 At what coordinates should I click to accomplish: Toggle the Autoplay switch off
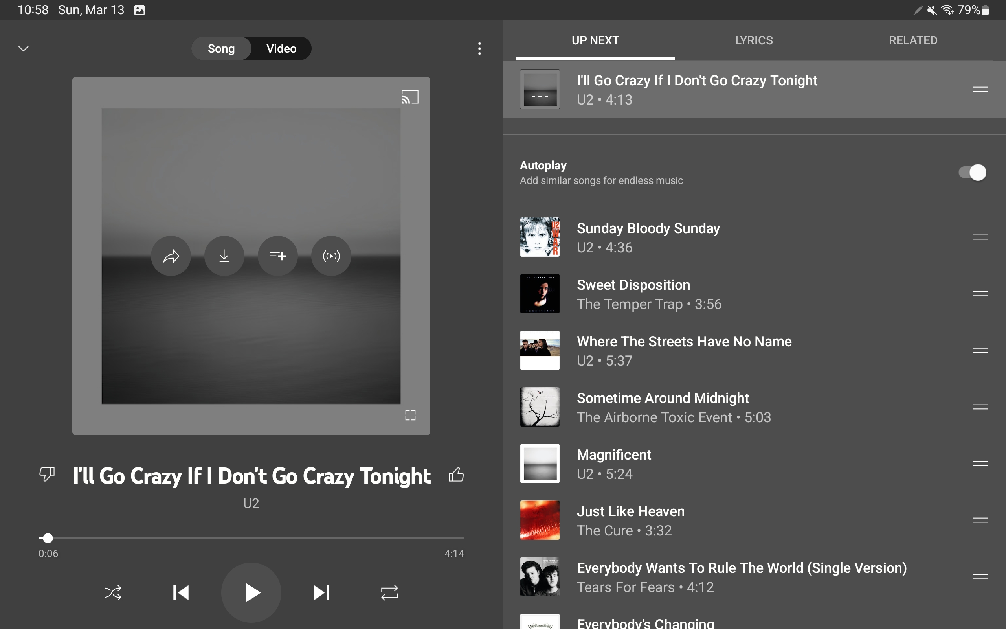tap(972, 173)
